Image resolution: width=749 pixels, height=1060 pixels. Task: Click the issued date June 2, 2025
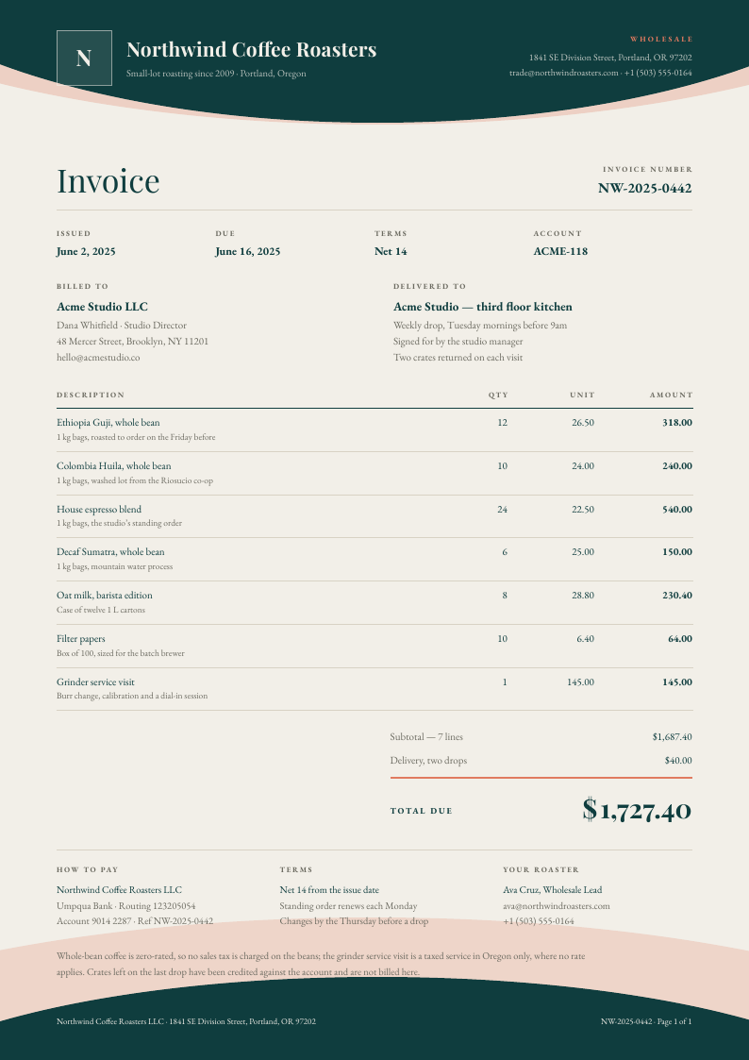(x=86, y=251)
